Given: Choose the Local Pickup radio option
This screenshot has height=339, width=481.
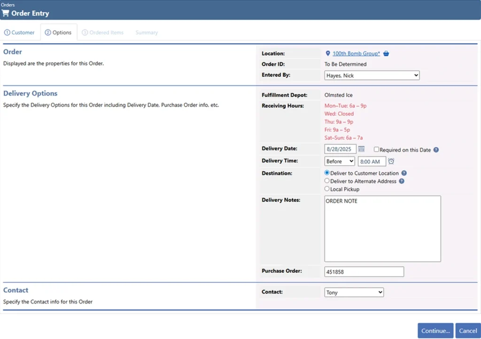Looking at the screenshot, I should [327, 189].
